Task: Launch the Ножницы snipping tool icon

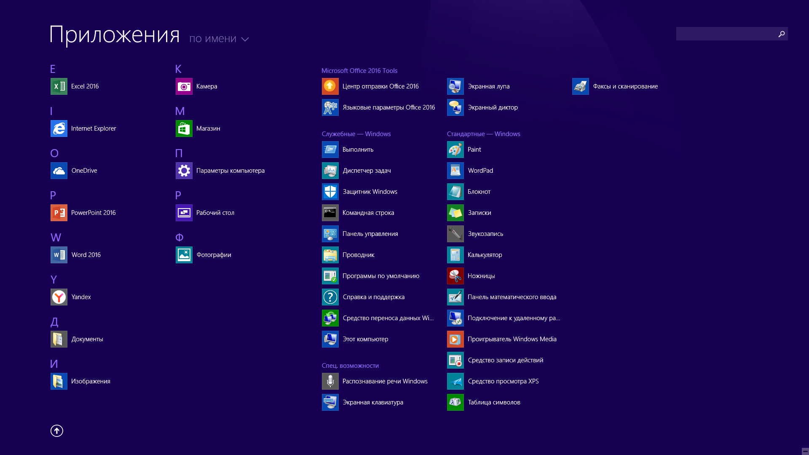Action: click(x=455, y=276)
